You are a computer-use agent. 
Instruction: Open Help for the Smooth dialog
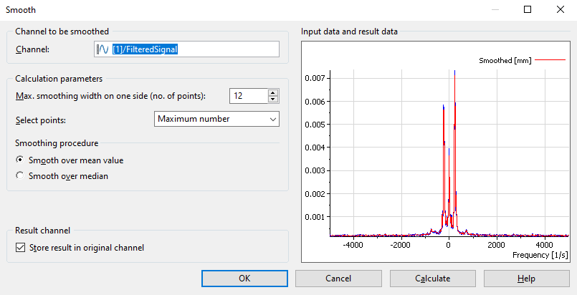(x=527, y=279)
